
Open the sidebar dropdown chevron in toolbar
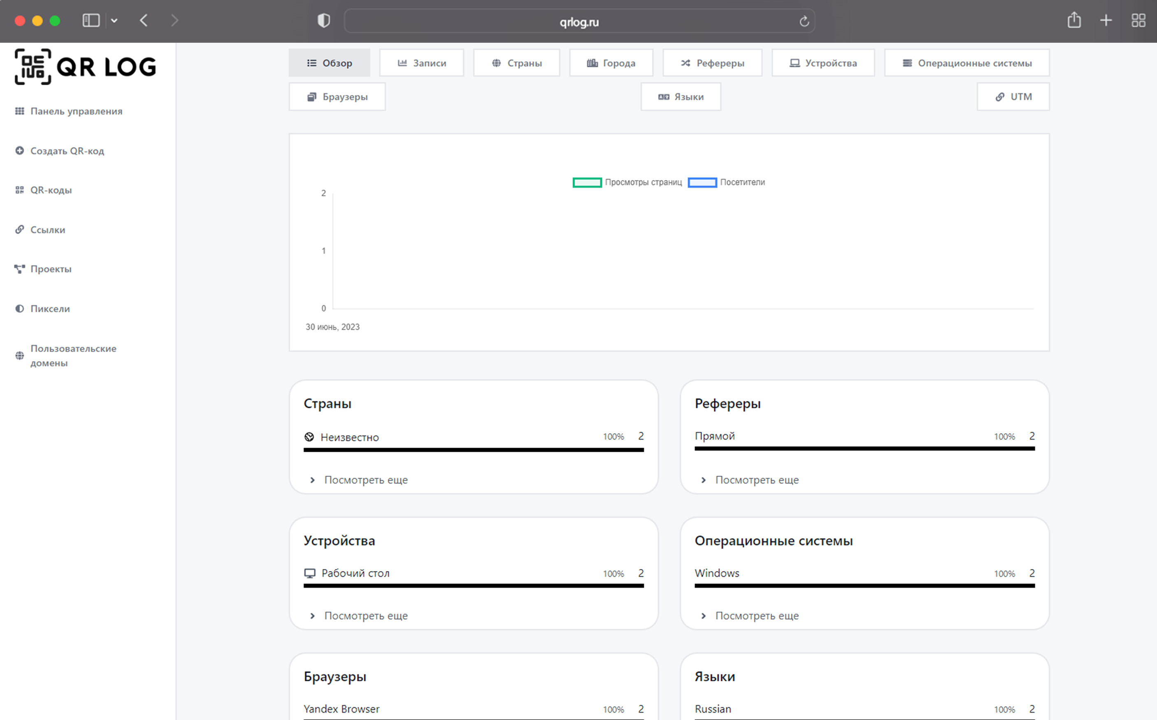click(114, 21)
